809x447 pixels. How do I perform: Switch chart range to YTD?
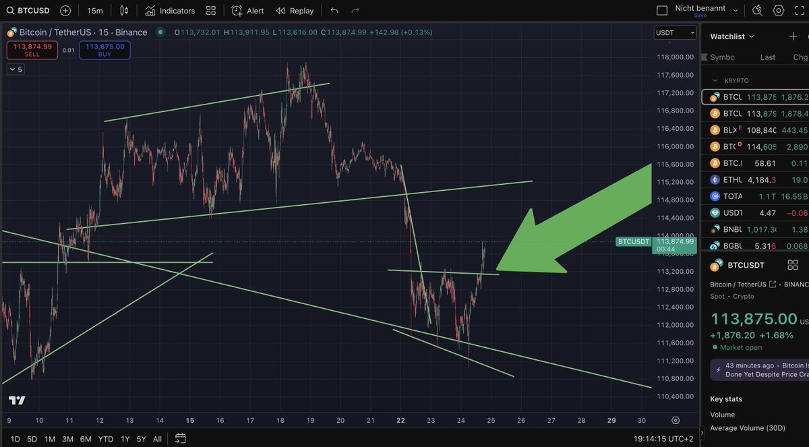pyautogui.click(x=105, y=439)
